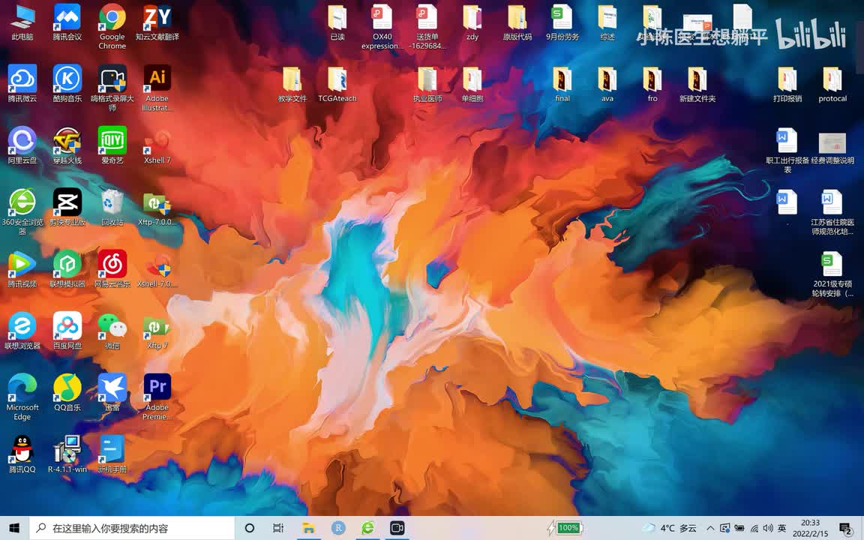The image size is (864, 540).
Task: Open Google Chrome desktop shortcut
Action: 112,26
